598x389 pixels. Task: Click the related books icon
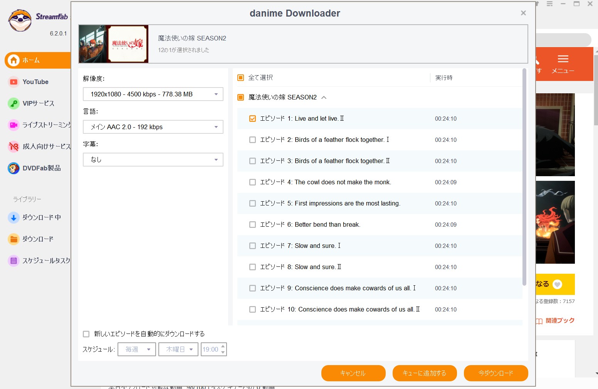[539, 321]
